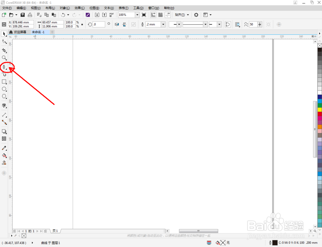Pick the Artistic Media tool

4,74
